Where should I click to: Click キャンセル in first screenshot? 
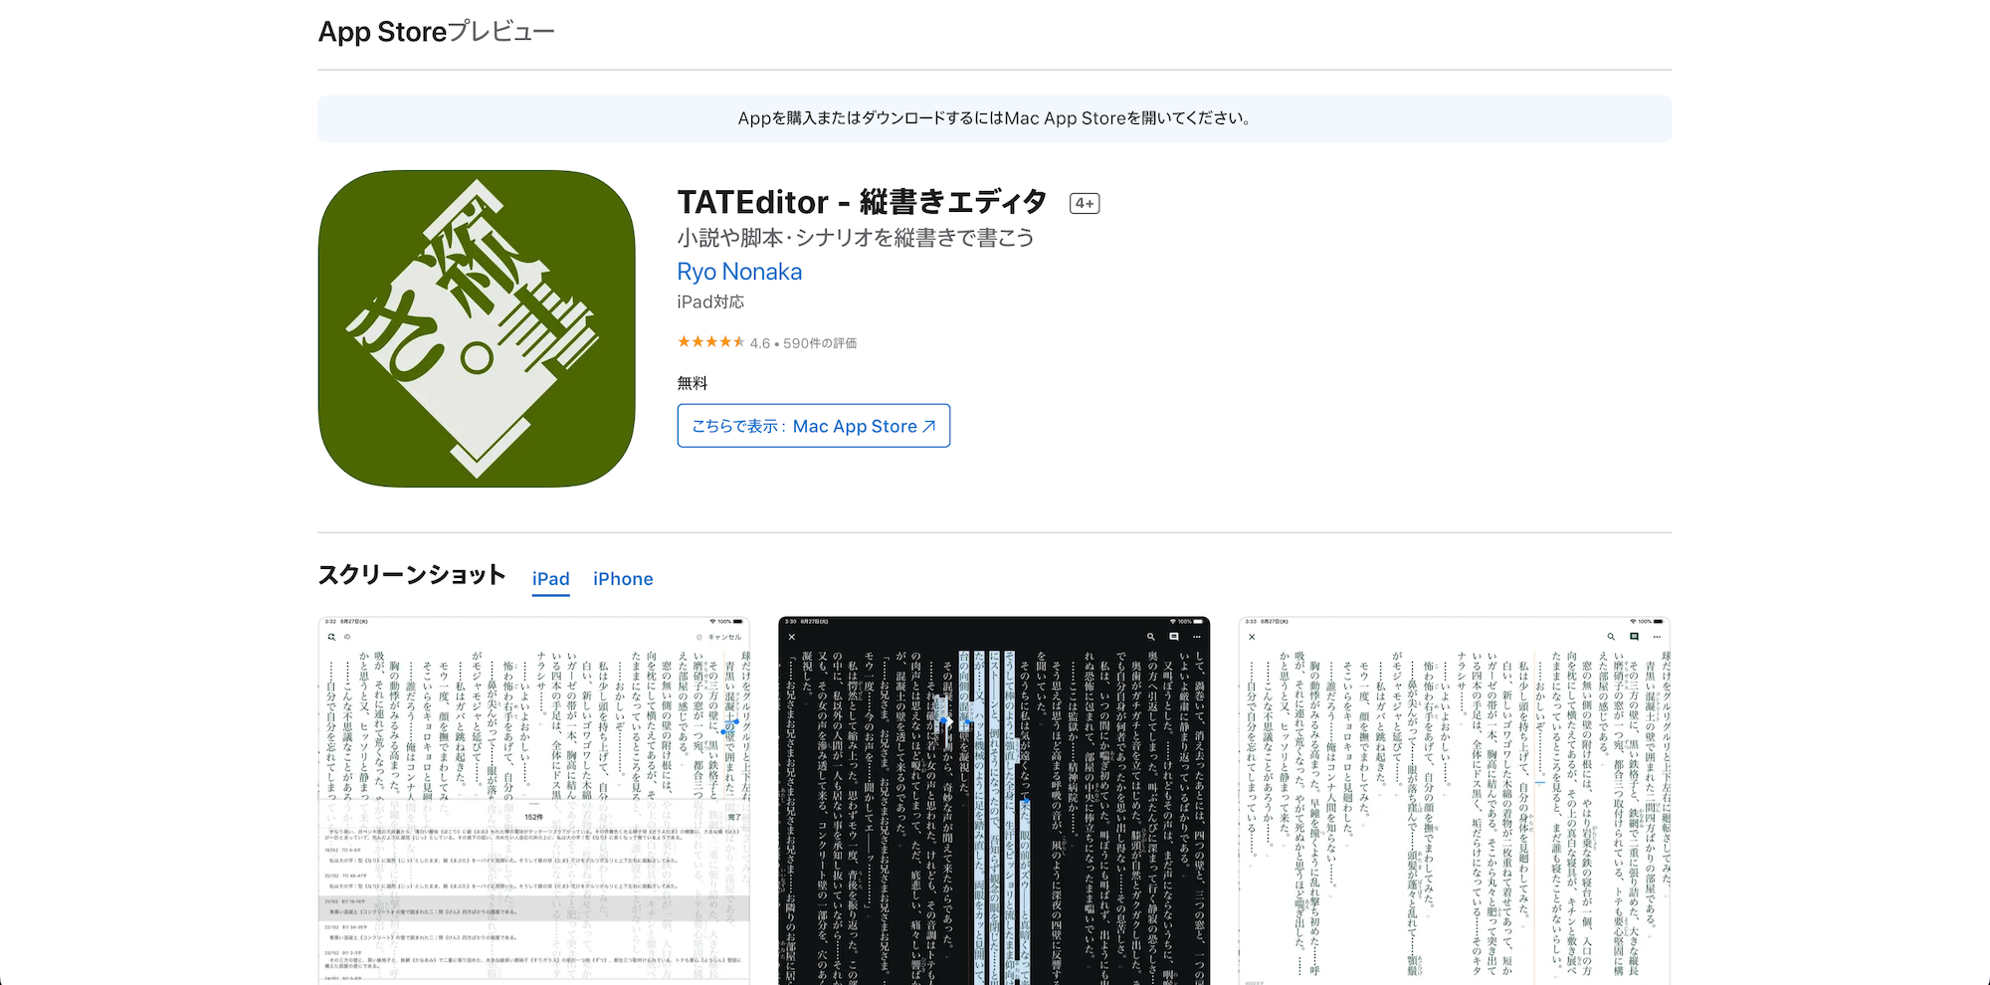click(x=724, y=637)
